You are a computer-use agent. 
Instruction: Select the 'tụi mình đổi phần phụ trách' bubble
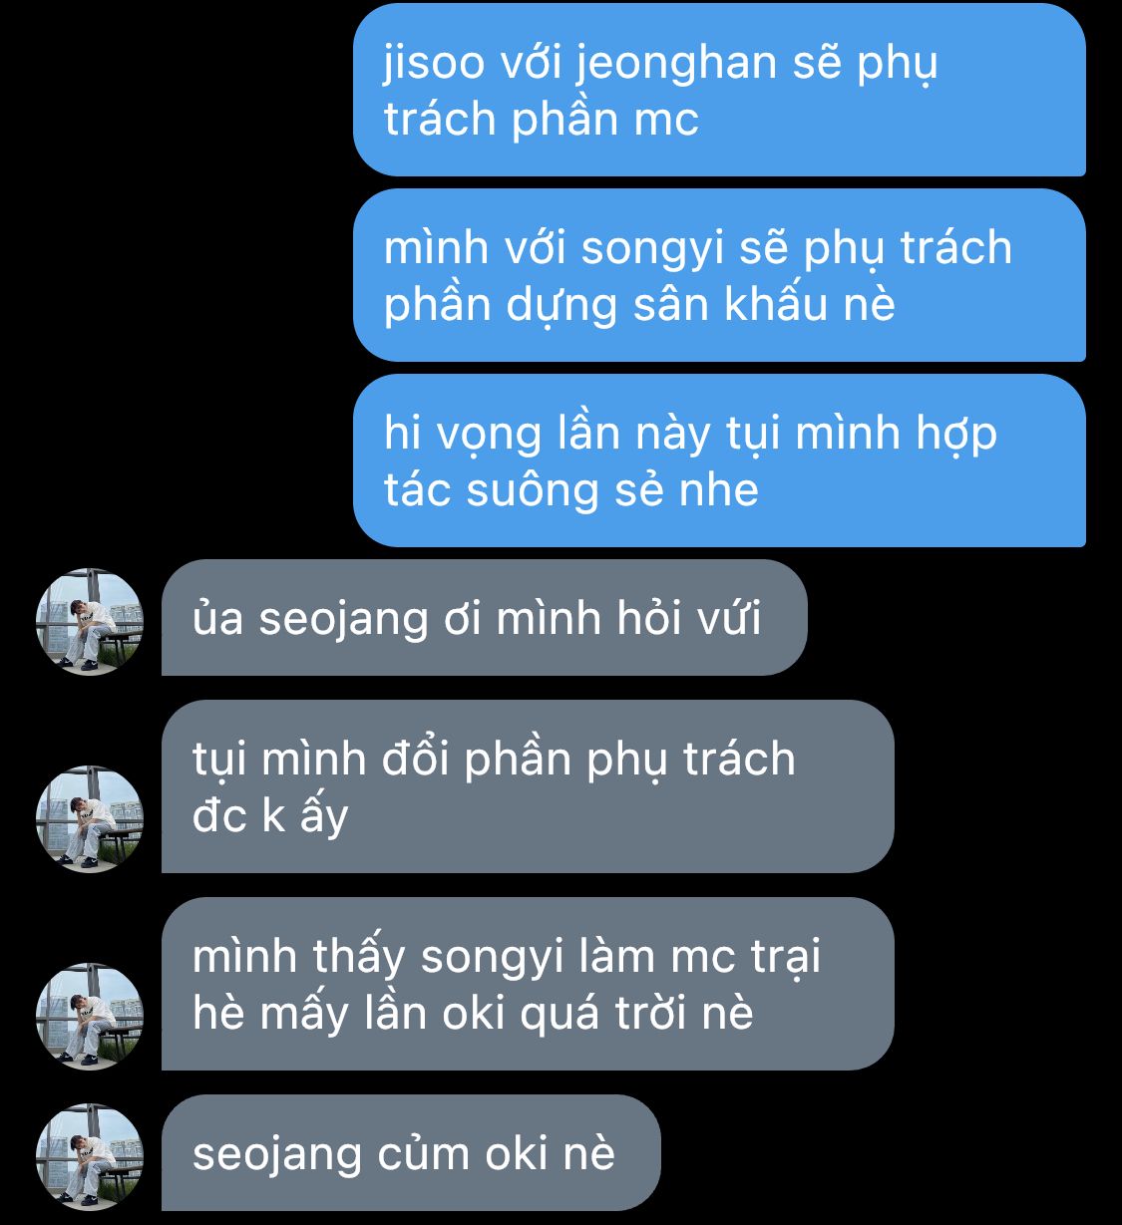pyautogui.click(x=528, y=786)
